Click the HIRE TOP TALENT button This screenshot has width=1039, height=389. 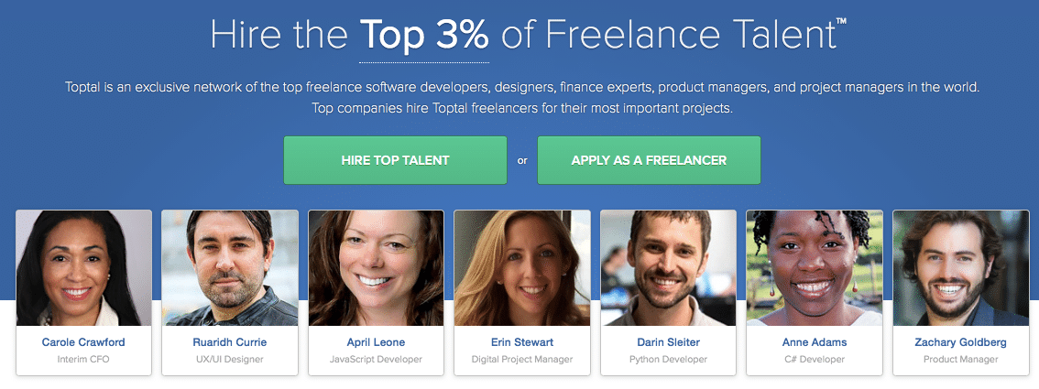coord(395,160)
